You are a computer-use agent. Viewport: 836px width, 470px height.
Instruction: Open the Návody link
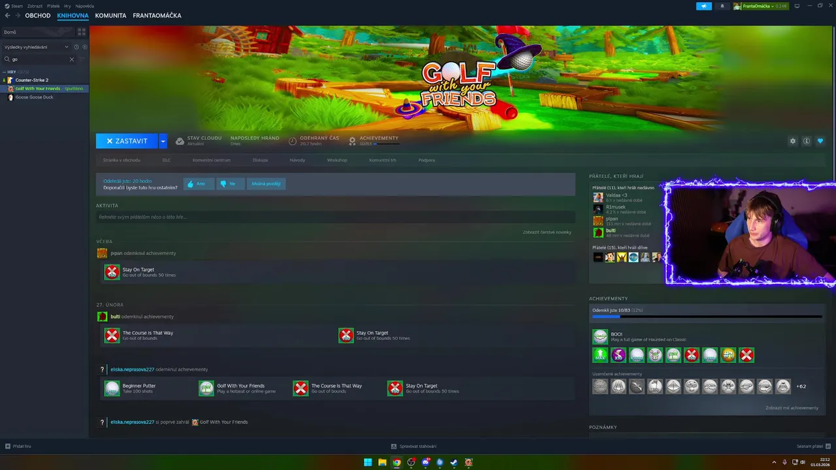[x=297, y=160]
